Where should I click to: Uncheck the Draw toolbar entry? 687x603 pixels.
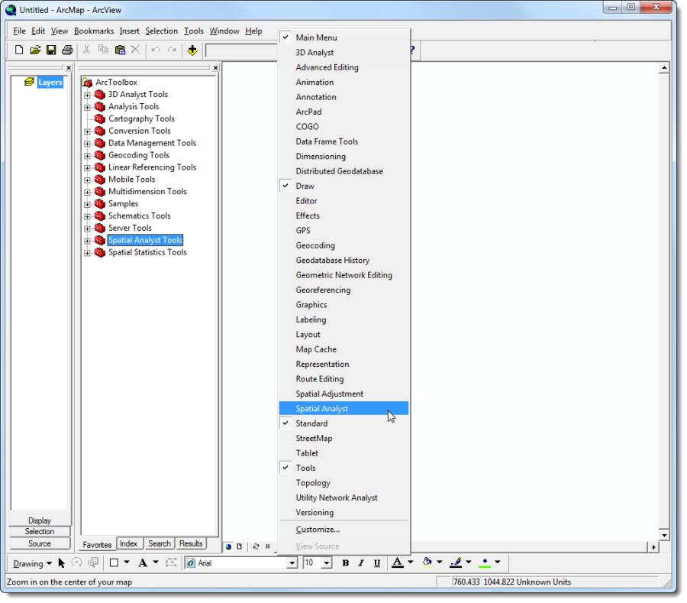pyautogui.click(x=305, y=186)
